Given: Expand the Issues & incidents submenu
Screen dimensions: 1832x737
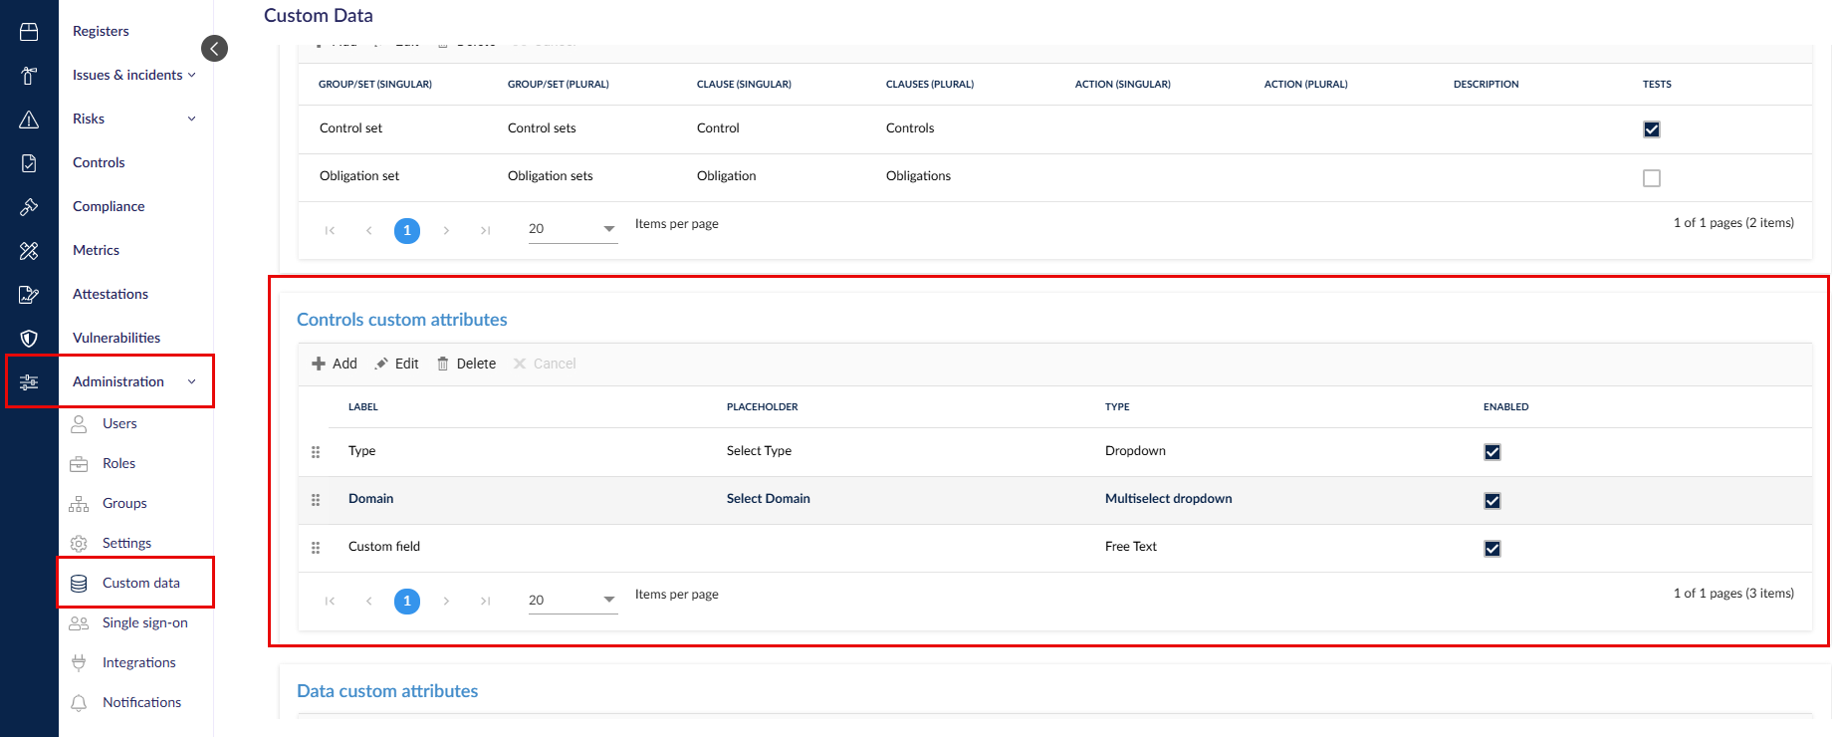Looking at the screenshot, I should tap(192, 76).
